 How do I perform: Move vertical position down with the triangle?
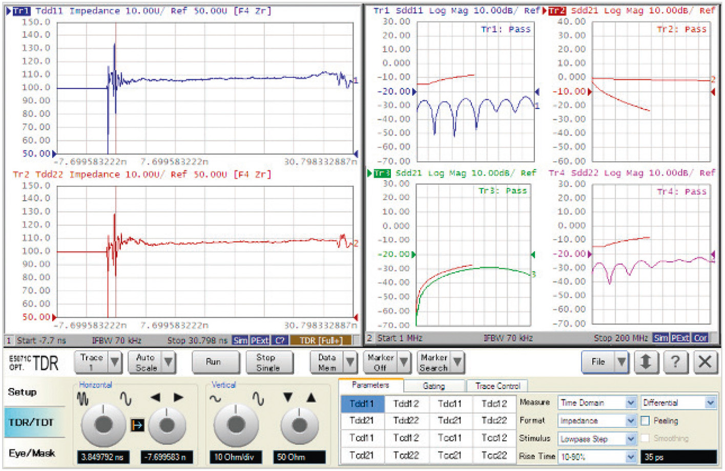tap(288, 397)
